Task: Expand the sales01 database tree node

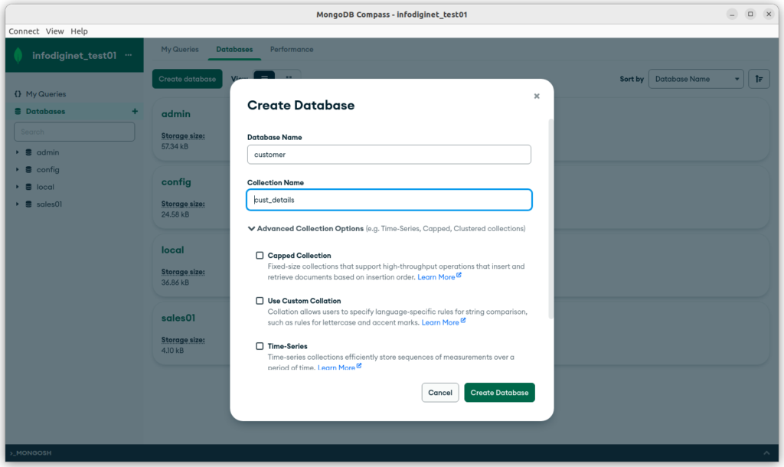Action: coord(17,204)
